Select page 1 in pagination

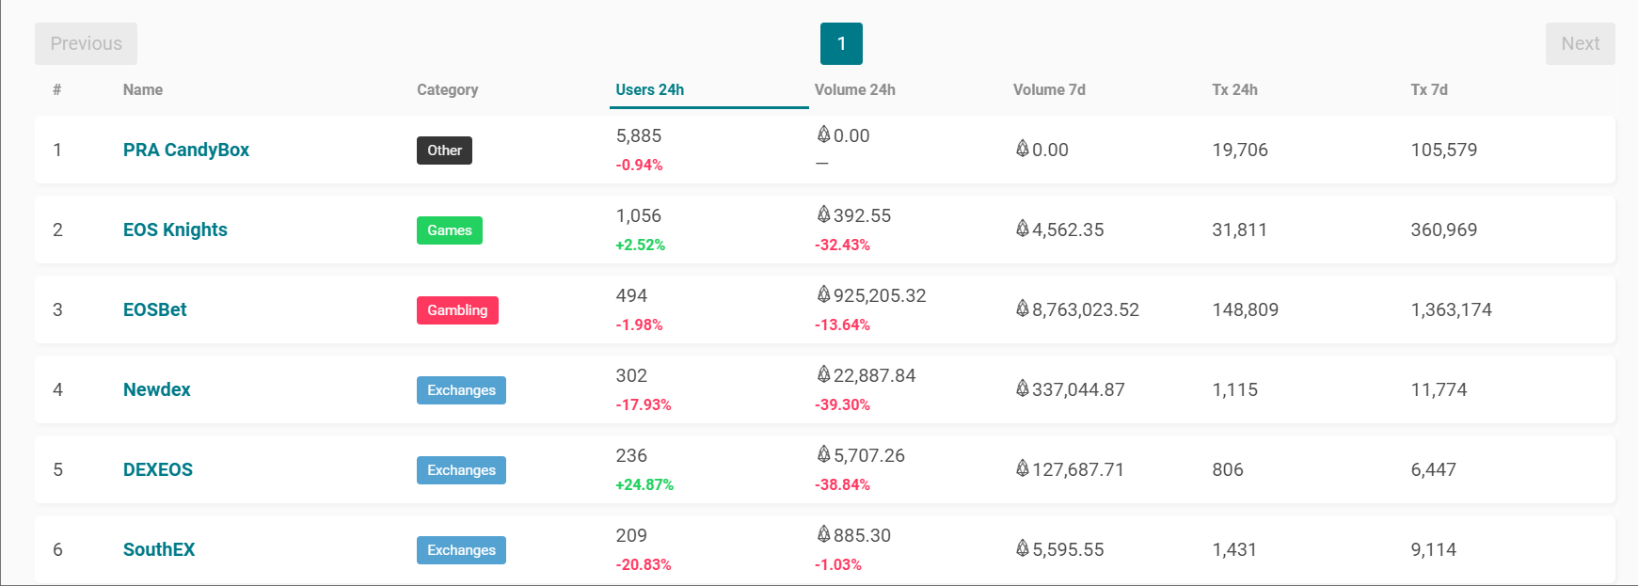point(841,43)
